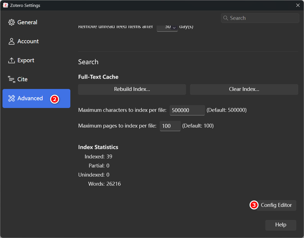Viewport: 304px width, 238px height.
Task: Open the feed days dropdown arrow
Action: click(174, 27)
